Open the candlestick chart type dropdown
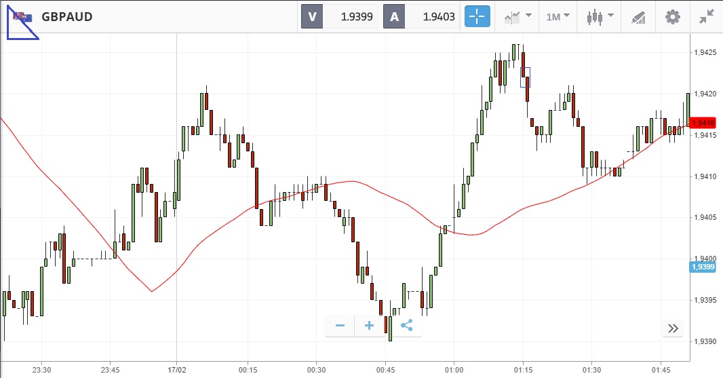The height and width of the screenshot is (378, 723). pyautogui.click(x=600, y=17)
